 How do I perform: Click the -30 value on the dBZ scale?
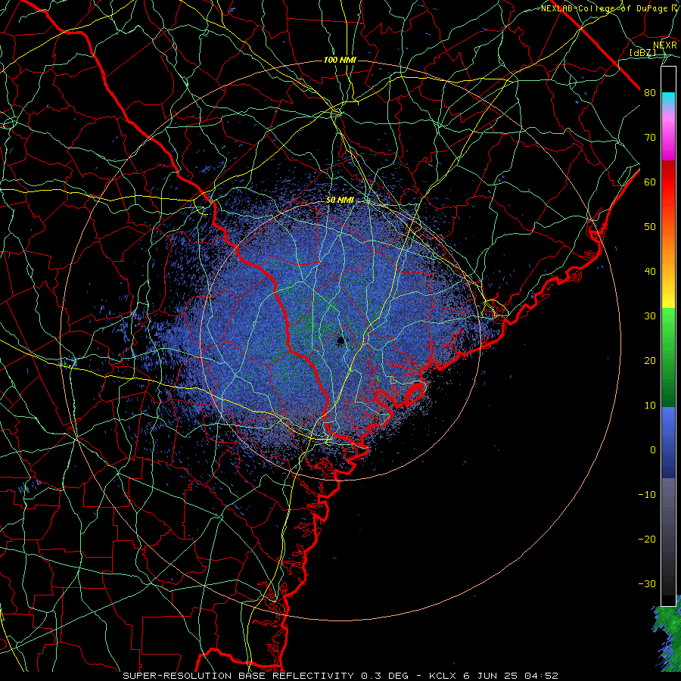[x=647, y=583]
